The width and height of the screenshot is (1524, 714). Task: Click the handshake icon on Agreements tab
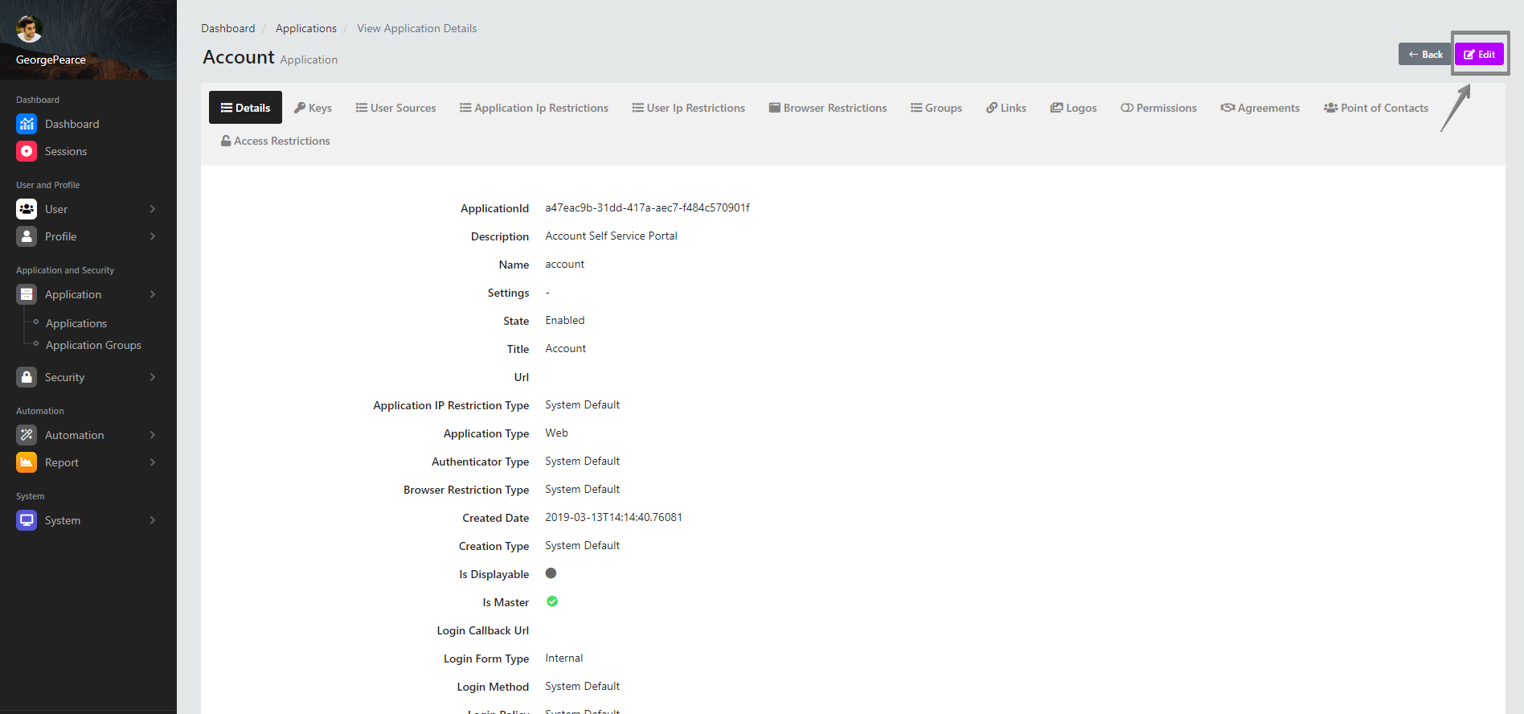pos(1227,108)
